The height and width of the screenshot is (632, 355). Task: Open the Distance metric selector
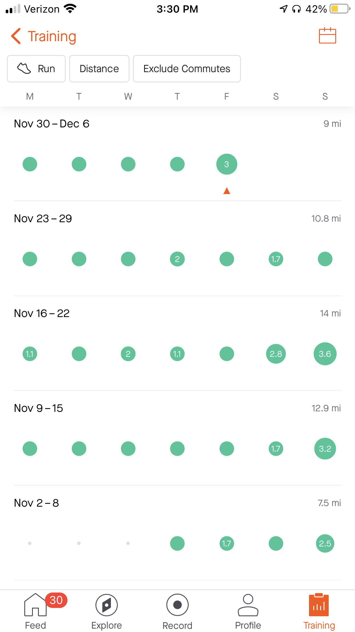coord(99,69)
